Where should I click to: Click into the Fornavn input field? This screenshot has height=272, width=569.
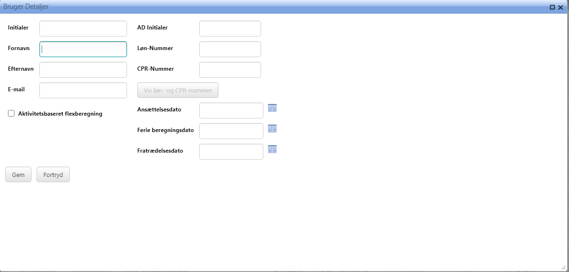pos(83,49)
